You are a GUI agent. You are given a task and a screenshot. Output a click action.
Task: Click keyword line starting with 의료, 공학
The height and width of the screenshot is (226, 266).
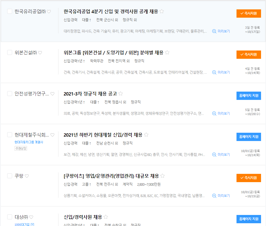click(134, 113)
